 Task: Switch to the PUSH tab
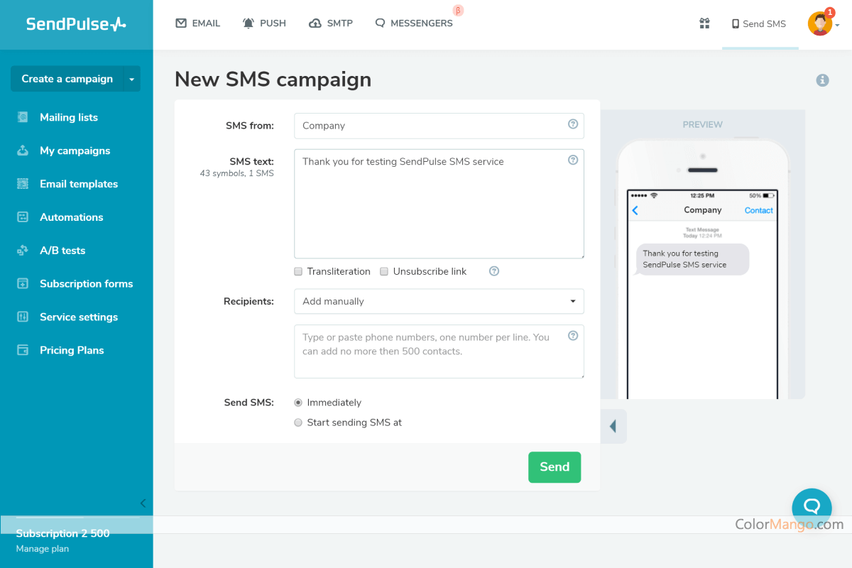[264, 23]
